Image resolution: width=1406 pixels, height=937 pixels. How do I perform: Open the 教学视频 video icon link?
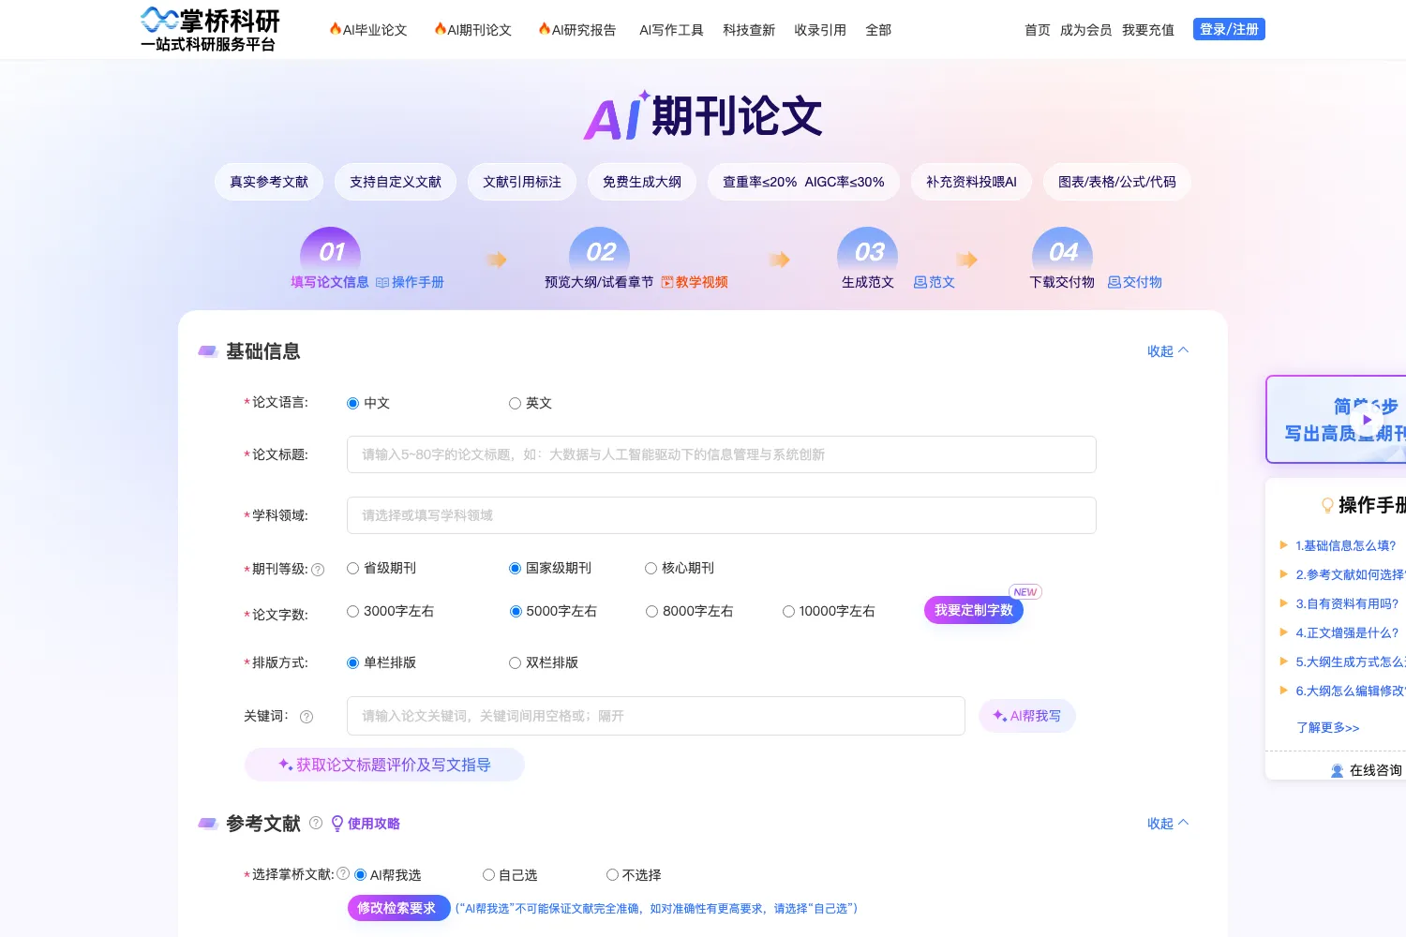pyautogui.click(x=667, y=282)
